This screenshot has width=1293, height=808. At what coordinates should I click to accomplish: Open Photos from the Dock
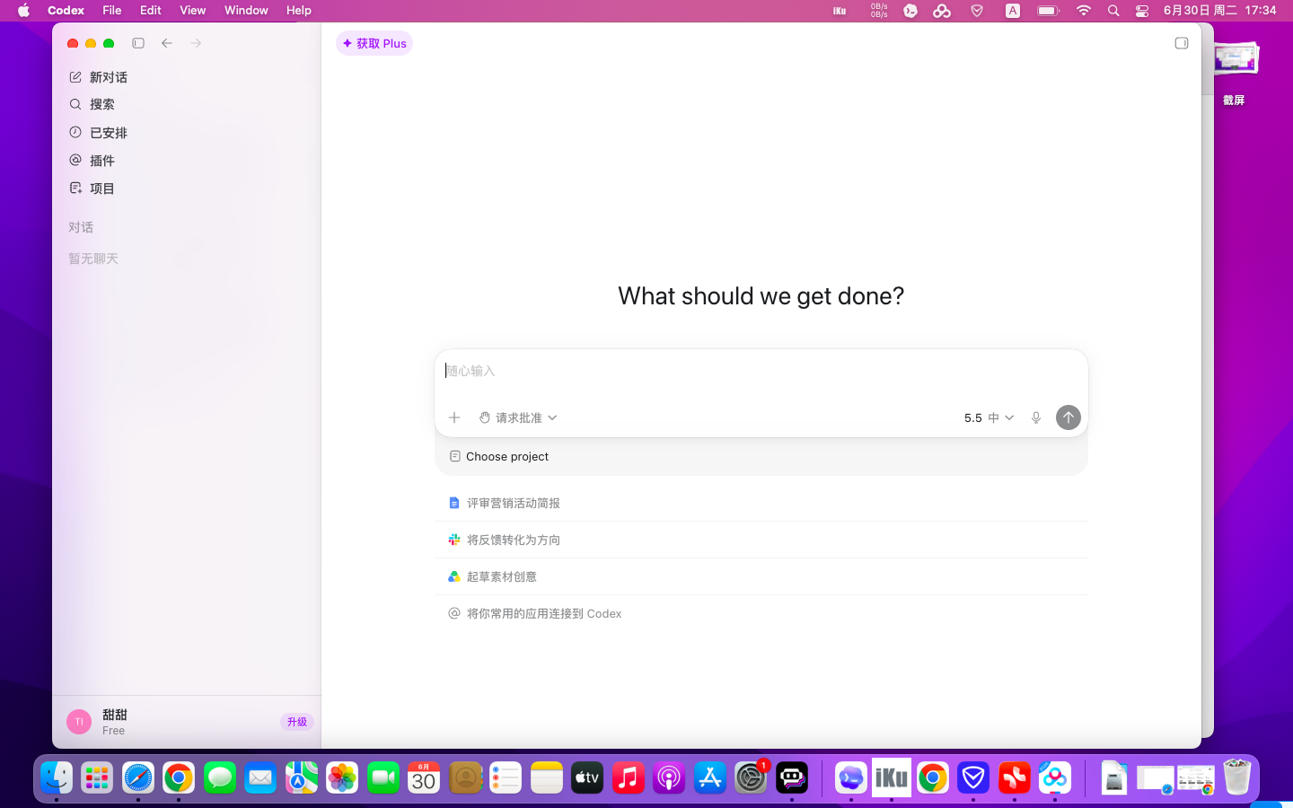(342, 777)
